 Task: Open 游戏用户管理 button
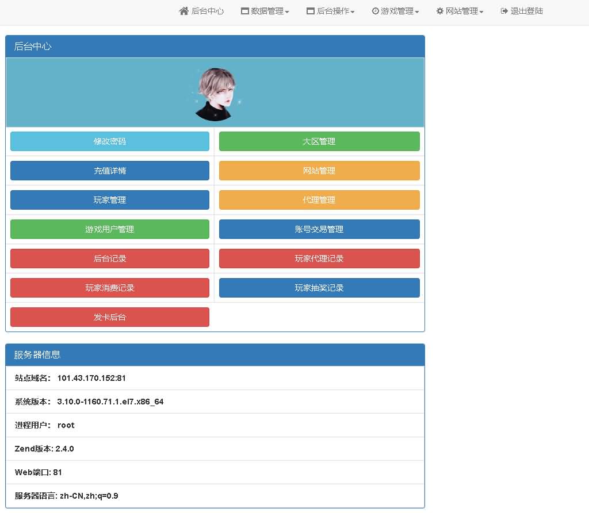point(110,229)
